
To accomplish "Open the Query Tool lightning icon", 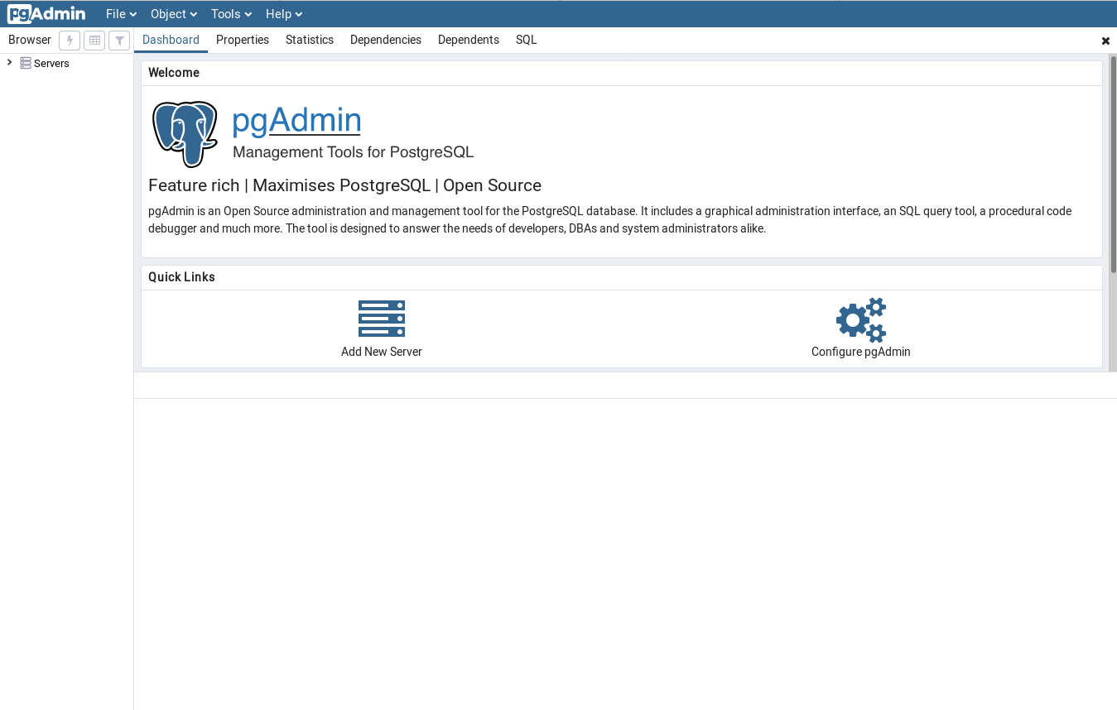I will coord(70,40).
